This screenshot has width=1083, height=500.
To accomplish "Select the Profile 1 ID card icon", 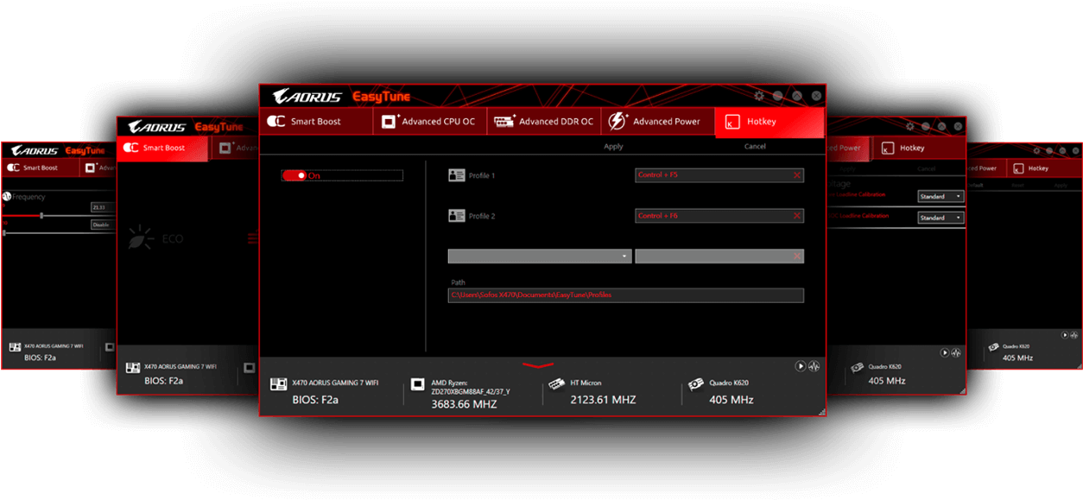I will (456, 174).
